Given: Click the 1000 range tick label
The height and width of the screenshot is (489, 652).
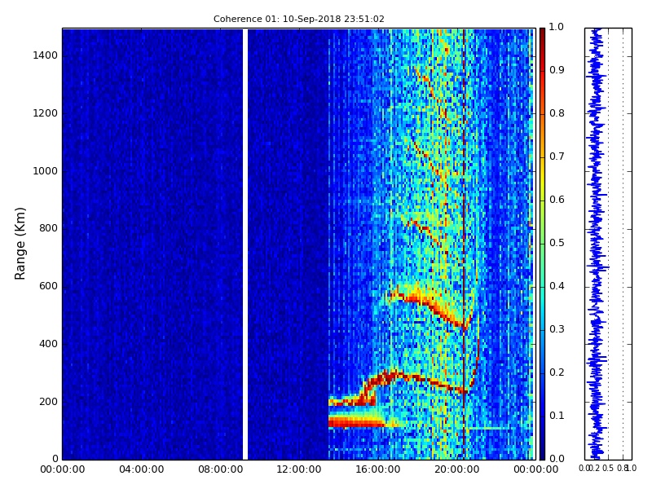Looking at the screenshot, I should [x=46, y=171].
